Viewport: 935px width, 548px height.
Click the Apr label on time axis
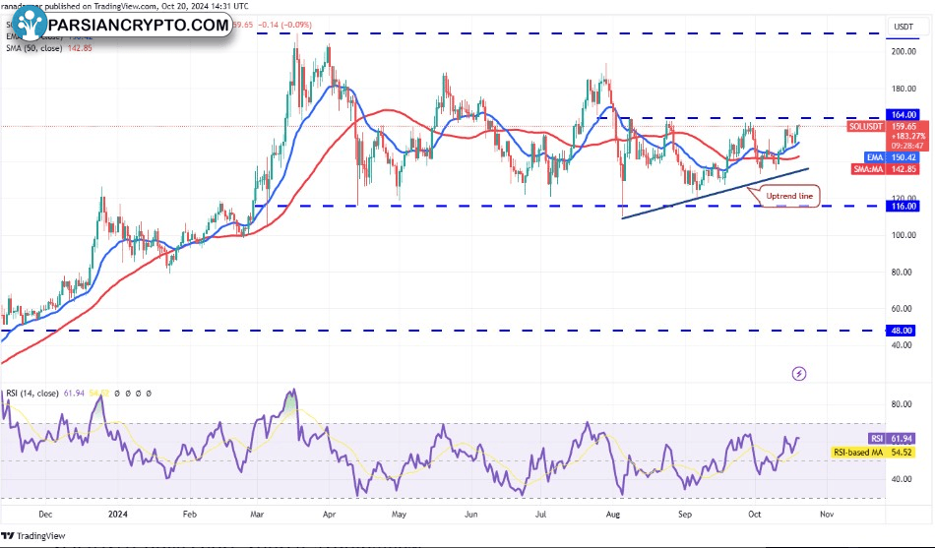pyautogui.click(x=329, y=514)
